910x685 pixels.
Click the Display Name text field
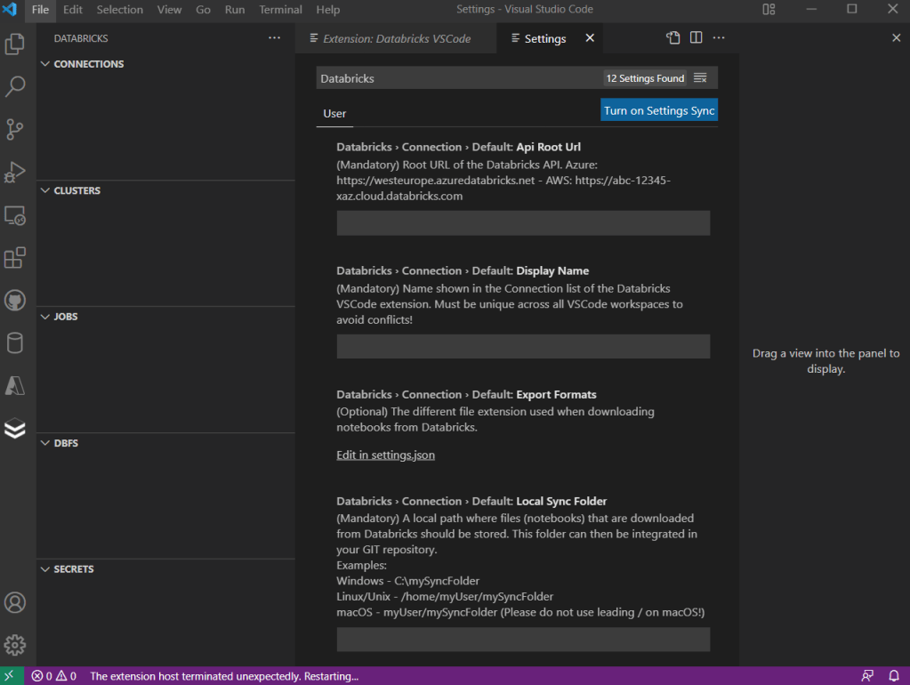pyautogui.click(x=523, y=347)
